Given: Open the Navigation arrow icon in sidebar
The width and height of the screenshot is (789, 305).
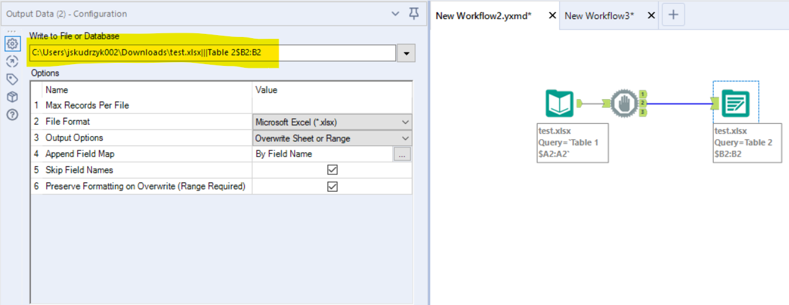Looking at the screenshot, I should point(12,61).
